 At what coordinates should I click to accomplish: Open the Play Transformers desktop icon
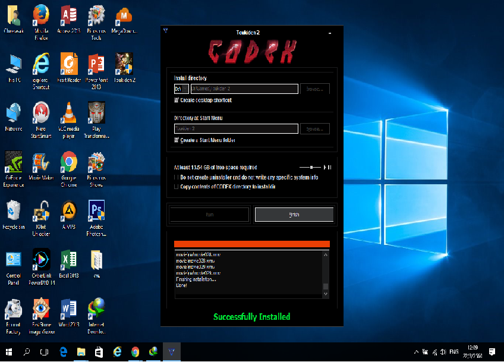96,120
